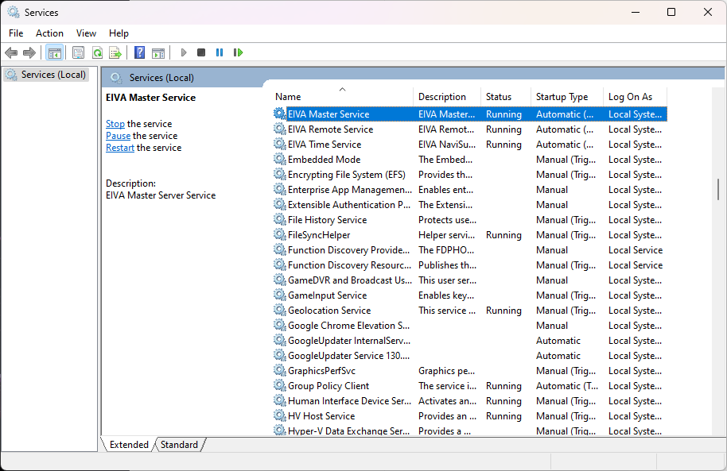Click the Restart Service toolbar icon
The image size is (727, 471).
pyautogui.click(x=239, y=52)
